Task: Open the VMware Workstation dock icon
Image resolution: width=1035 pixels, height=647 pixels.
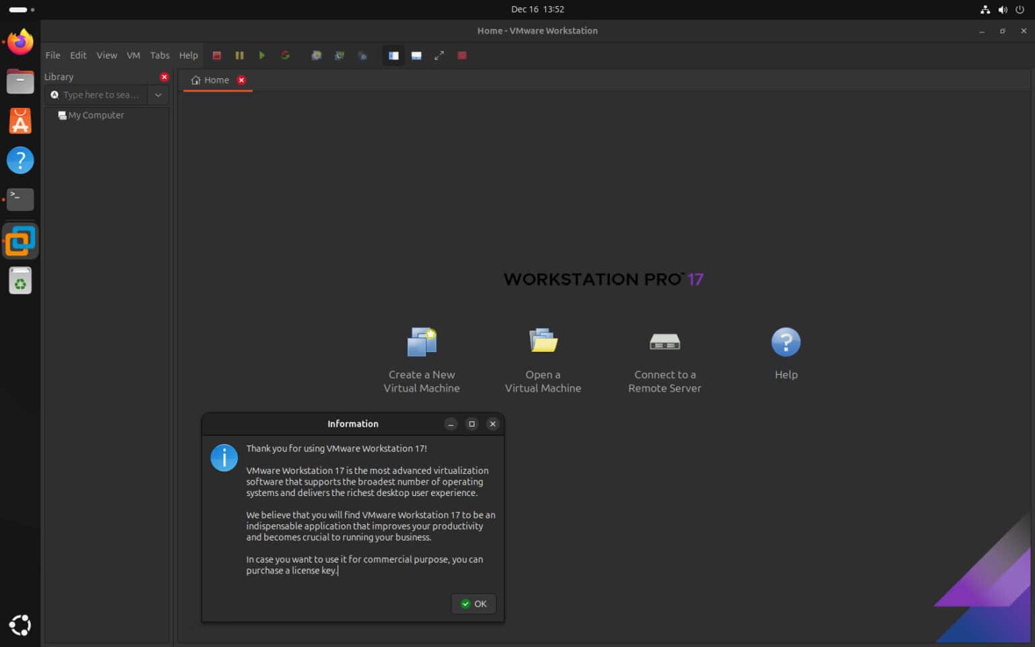Action: 20,240
